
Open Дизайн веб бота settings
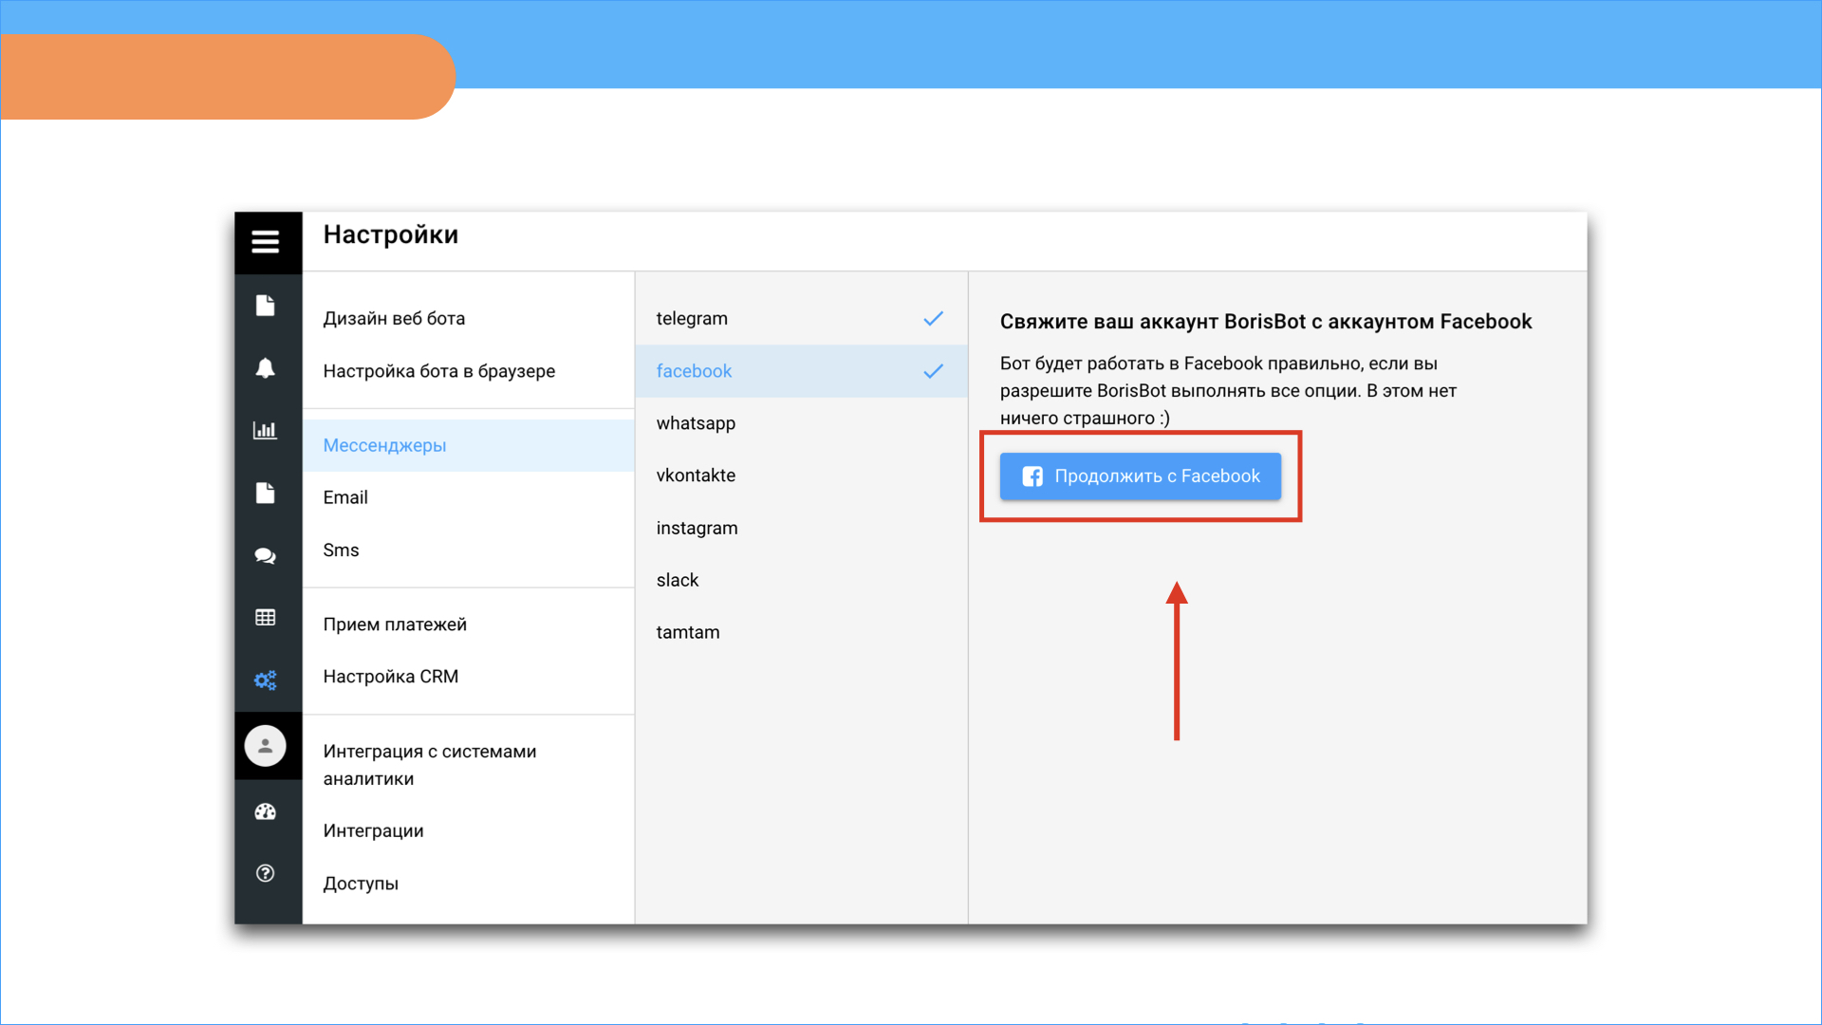[x=469, y=319]
